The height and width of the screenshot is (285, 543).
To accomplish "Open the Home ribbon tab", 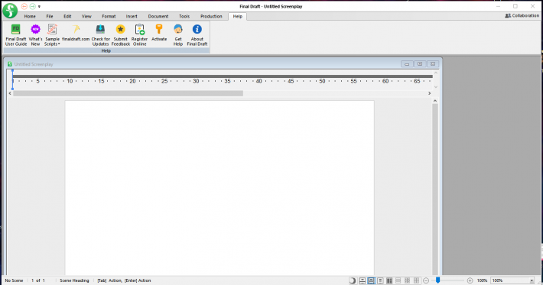I will pyautogui.click(x=30, y=16).
